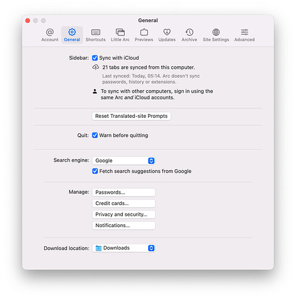Image resolution: width=296 pixels, height=299 pixels.
Task: Open the Shortcuts keyboard icon
Action: pos(95,32)
